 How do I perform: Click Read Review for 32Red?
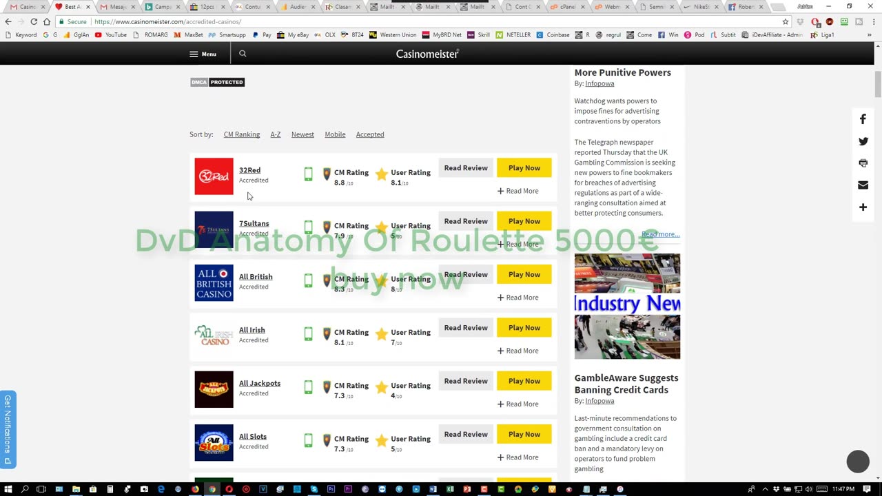(x=466, y=168)
